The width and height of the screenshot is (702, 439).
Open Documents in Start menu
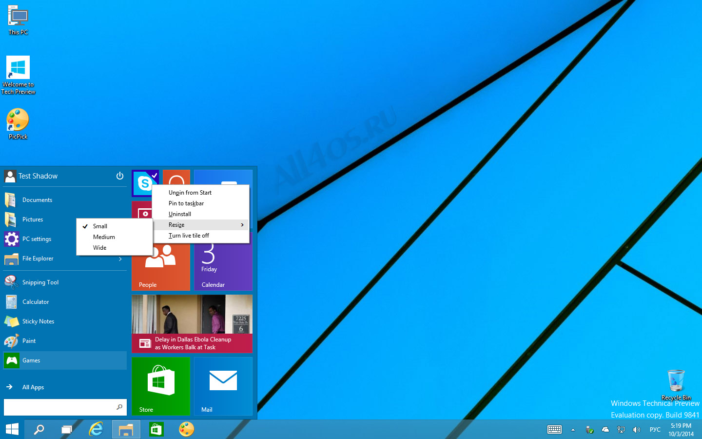pos(65,200)
